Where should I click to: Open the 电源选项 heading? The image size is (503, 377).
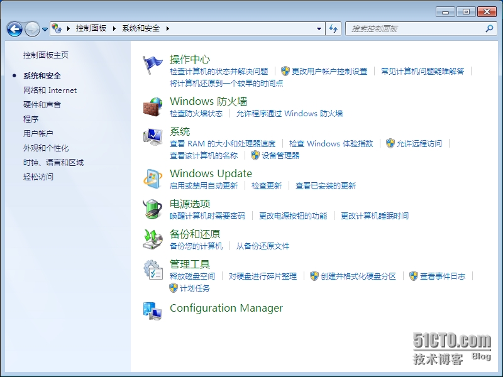pyautogui.click(x=190, y=204)
